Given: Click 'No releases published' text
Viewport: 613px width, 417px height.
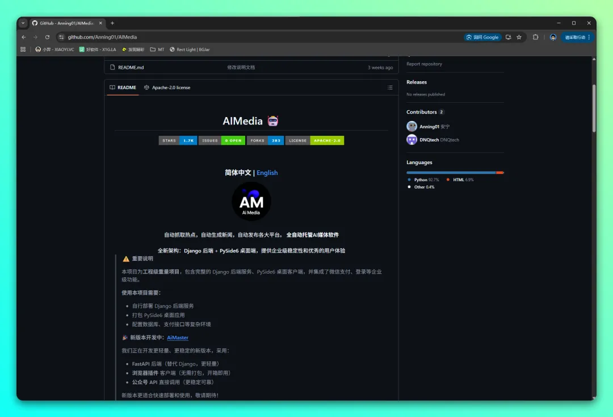Looking at the screenshot, I should tap(425, 94).
